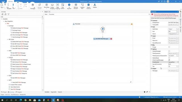Open Manage Packages in the ribbon
182x102 pixels.
point(33,6)
